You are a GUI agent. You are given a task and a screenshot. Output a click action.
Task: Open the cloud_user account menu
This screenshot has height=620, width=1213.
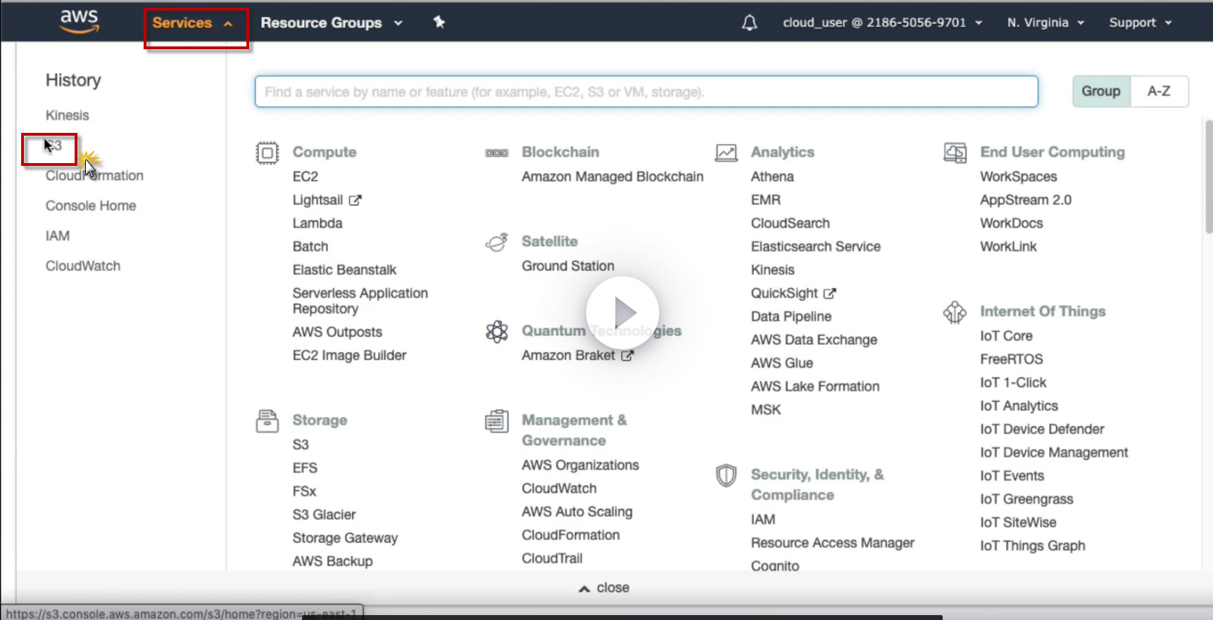(881, 22)
